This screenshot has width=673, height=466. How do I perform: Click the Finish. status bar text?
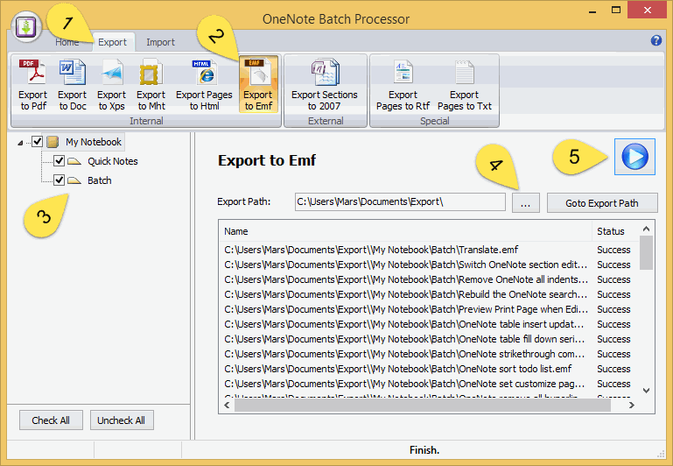click(x=424, y=450)
